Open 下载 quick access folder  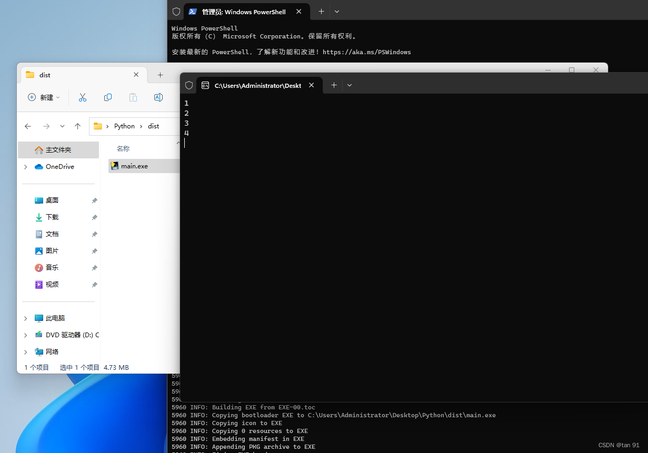pyautogui.click(x=52, y=217)
